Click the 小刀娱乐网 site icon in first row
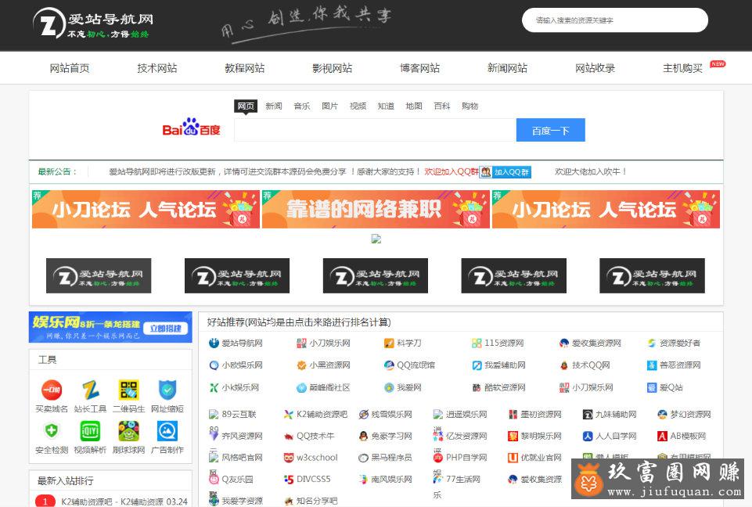 301,343
